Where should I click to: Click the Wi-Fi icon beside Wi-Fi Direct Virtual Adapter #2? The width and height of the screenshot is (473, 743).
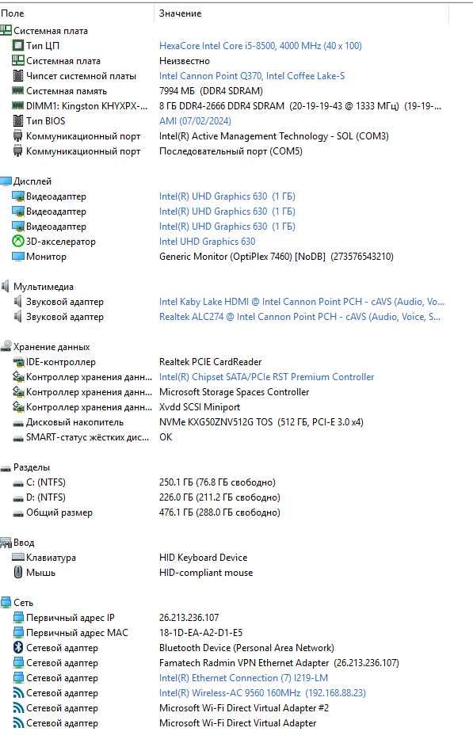click(18, 708)
